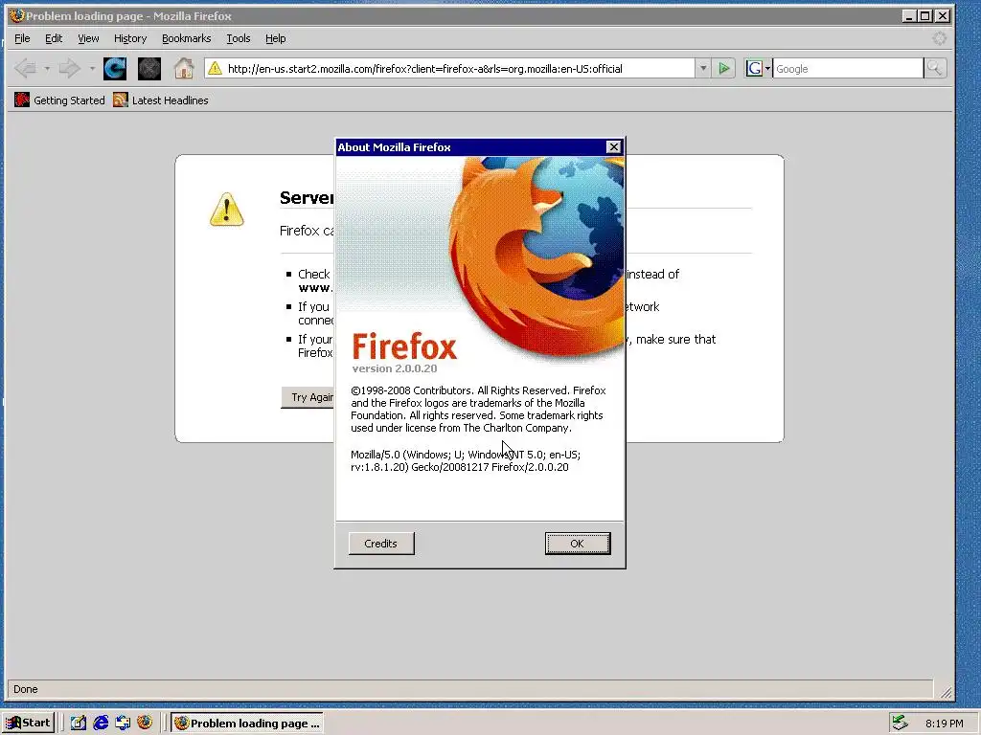The height and width of the screenshot is (735, 981).
Task: Click the Stop loading icon
Action: point(148,68)
